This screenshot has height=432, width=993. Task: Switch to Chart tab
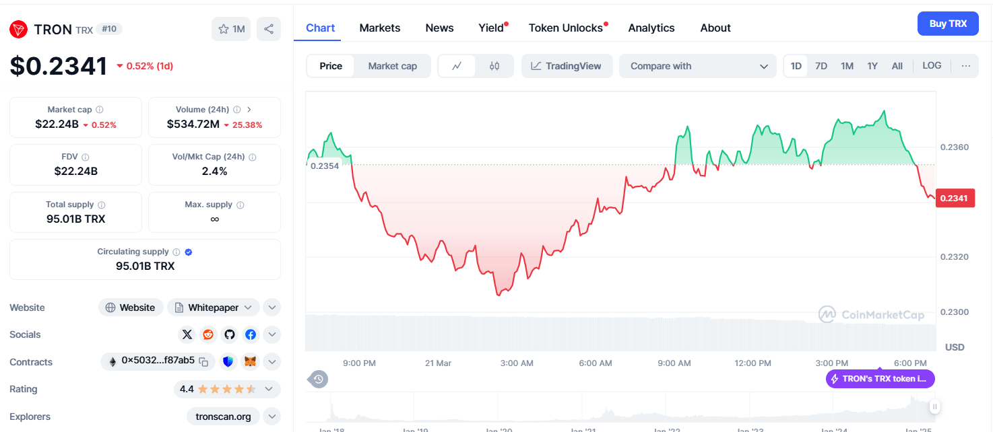(x=320, y=28)
